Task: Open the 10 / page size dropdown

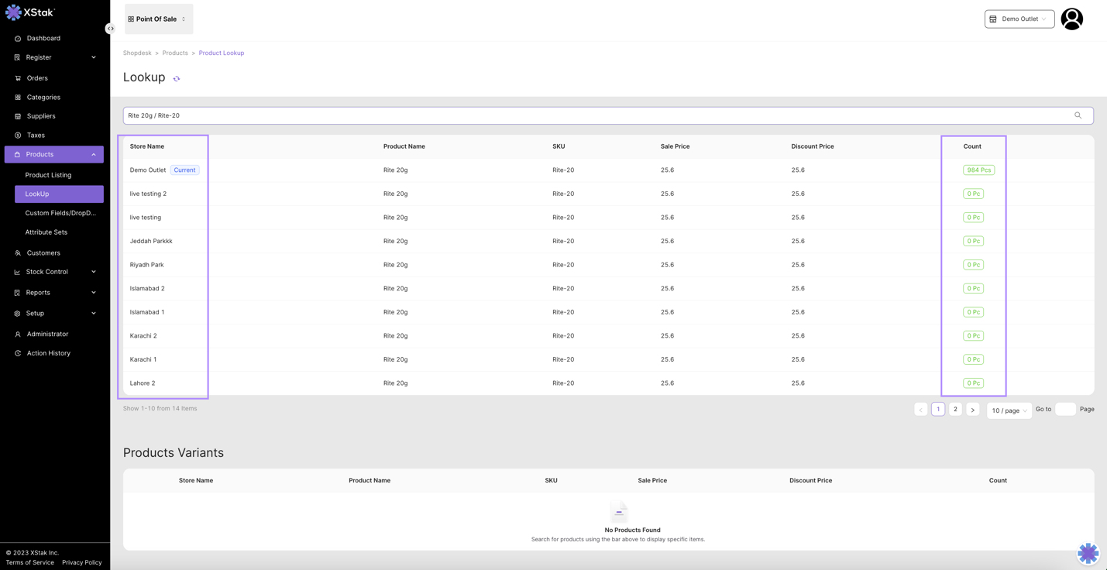Action: (x=1009, y=410)
